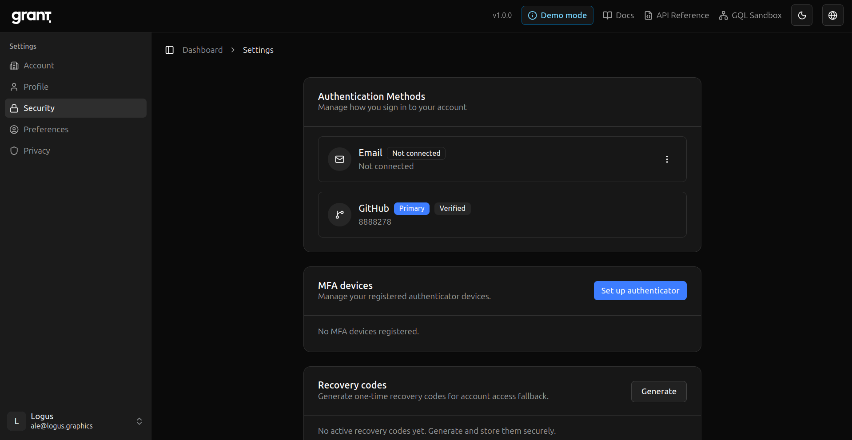Open Profile settings
Screen dimensions: 852x440
pos(76,87)
